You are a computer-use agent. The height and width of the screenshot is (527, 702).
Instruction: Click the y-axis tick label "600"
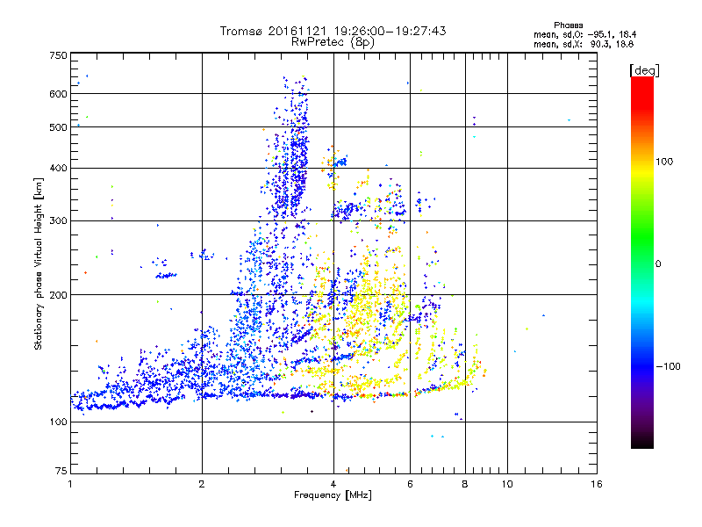click(x=59, y=94)
